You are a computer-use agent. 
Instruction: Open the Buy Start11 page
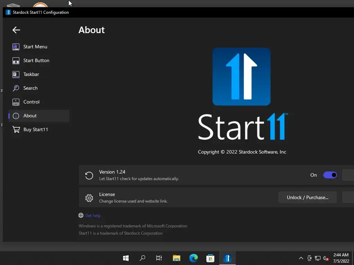point(39,129)
